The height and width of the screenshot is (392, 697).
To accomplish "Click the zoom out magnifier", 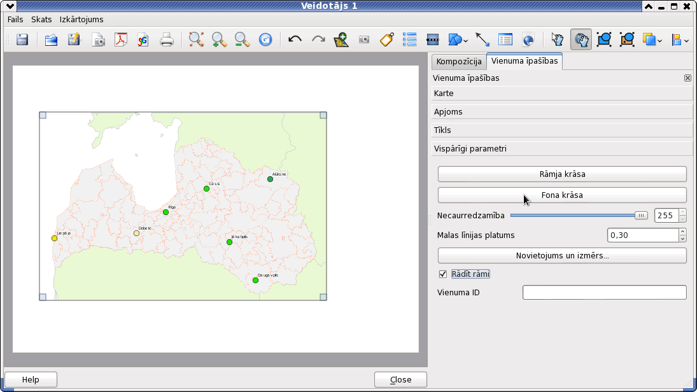I will point(243,40).
